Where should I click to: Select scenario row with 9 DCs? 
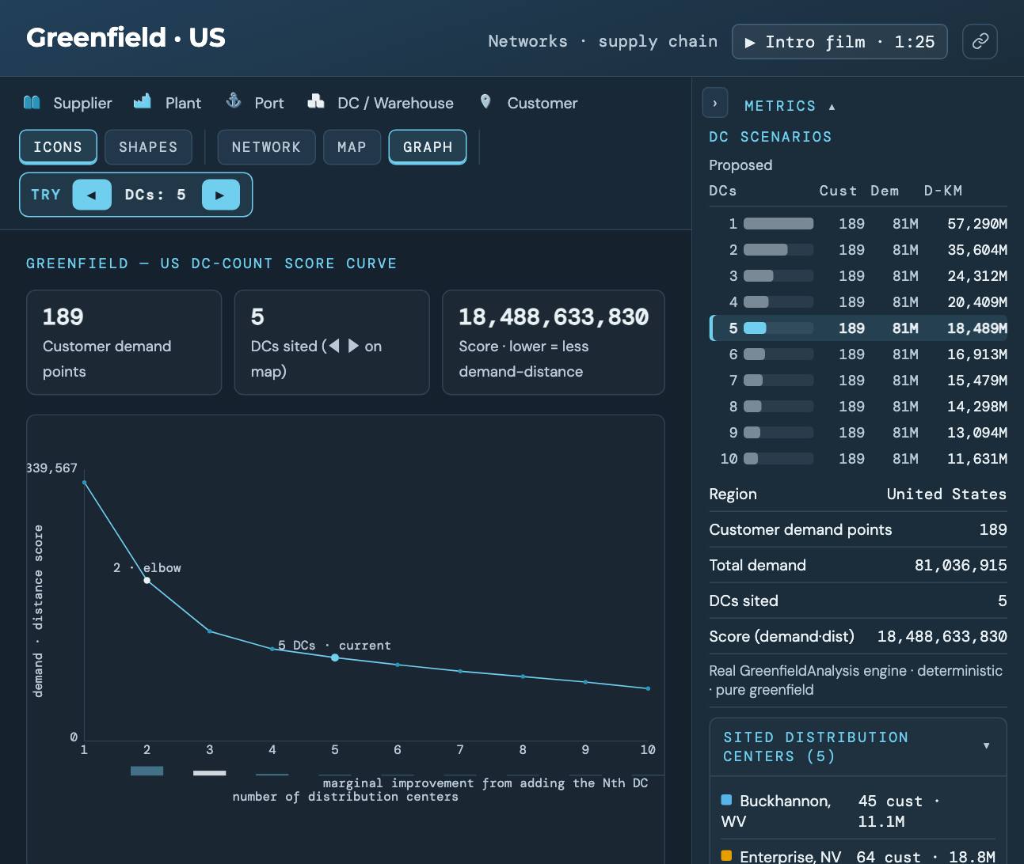(858, 433)
